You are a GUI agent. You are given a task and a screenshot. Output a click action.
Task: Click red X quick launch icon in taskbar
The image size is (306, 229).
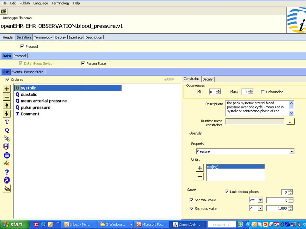click(36, 224)
